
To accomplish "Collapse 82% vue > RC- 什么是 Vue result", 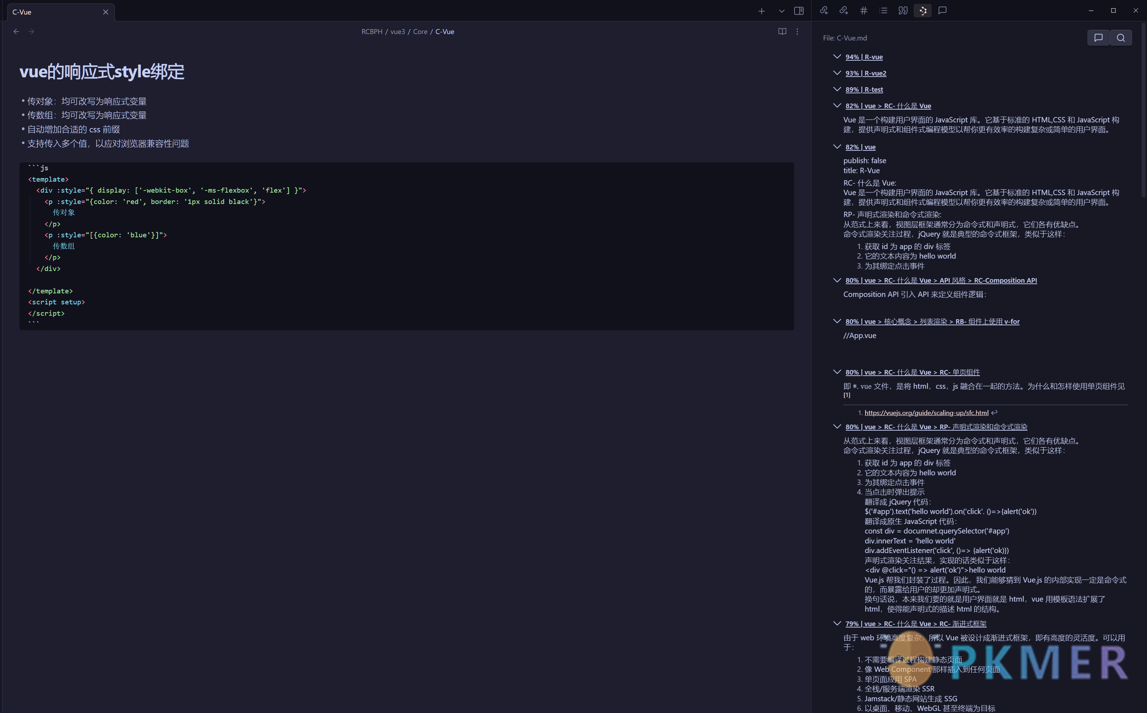I will point(837,106).
